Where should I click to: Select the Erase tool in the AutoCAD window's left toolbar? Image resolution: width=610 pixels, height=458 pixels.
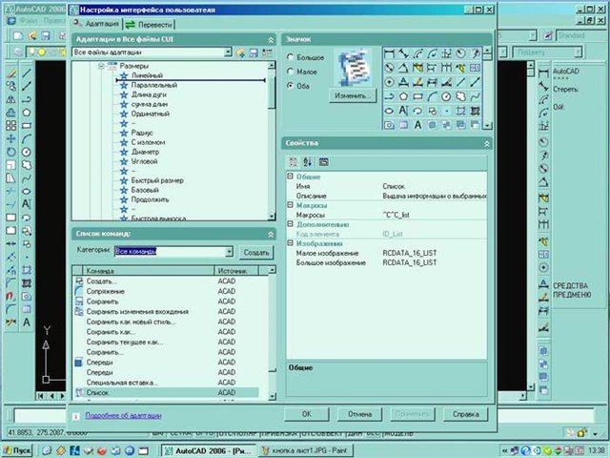[x=11, y=73]
